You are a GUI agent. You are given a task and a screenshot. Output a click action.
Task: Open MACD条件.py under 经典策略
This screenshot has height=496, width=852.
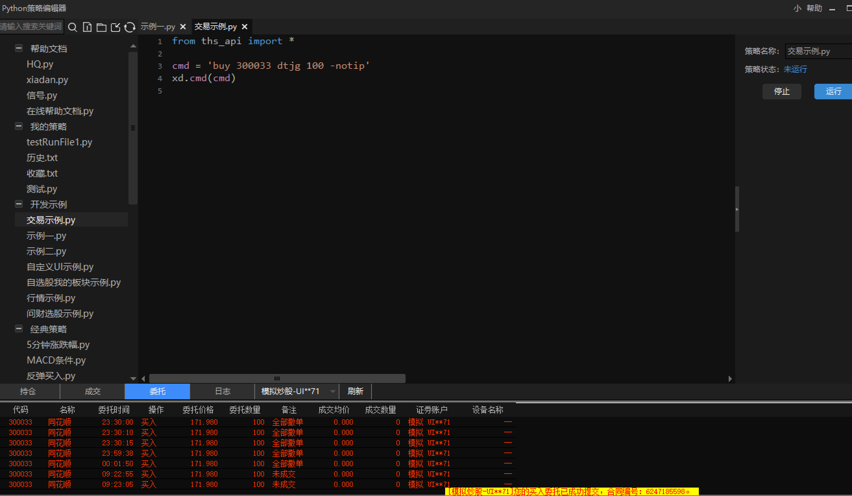pos(56,360)
